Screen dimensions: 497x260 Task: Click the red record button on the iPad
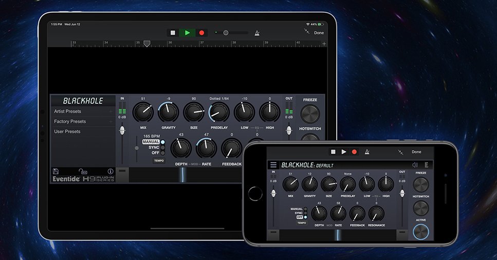201,32
